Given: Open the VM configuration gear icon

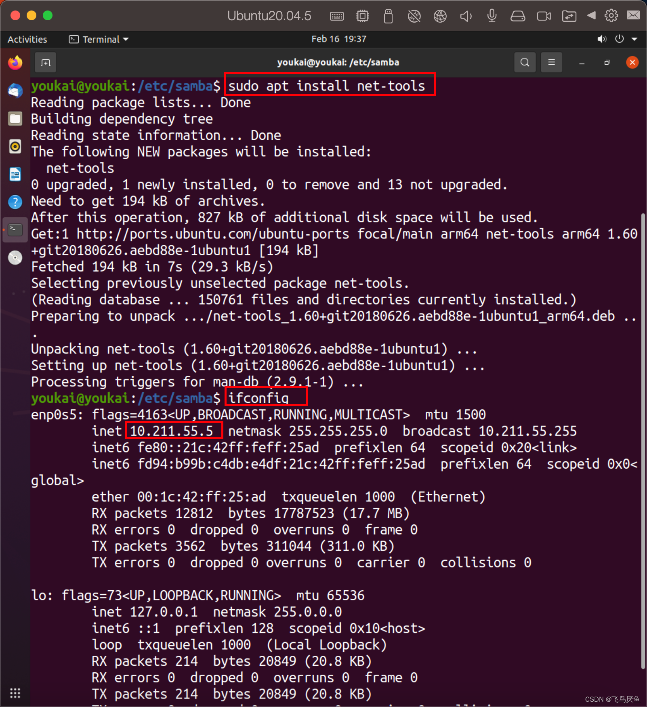Looking at the screenshot, I should (x=611, y=16).
